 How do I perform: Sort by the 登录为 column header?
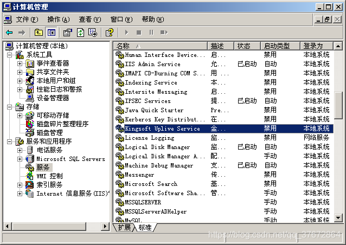point(316,46)
